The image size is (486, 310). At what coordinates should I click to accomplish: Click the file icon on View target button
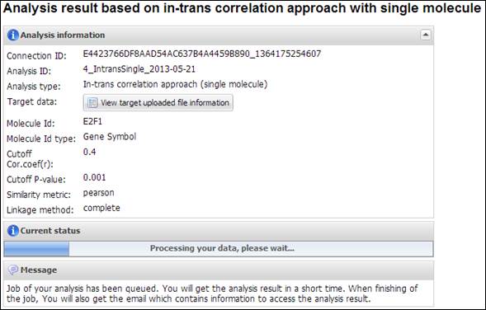coord(92,103)
